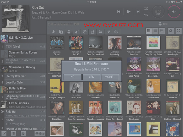Delete playlist items with the trash icon
Screen dimensions: 183x137
(14, 134)
